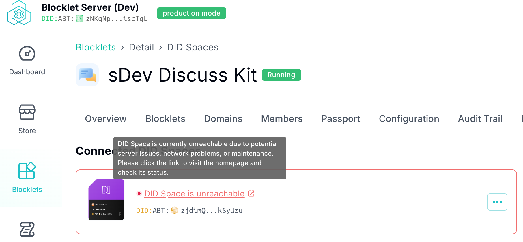Open the Passport tab
523x242 pixels.
click(341, 119)
